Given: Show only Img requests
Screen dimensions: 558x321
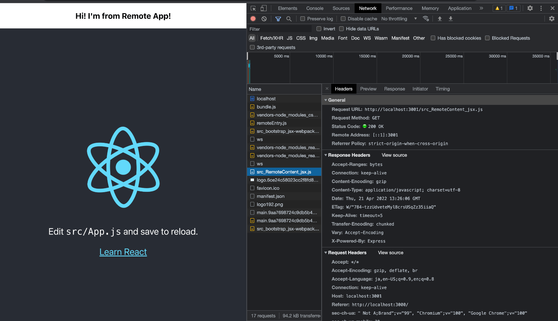Looking at the screenshot, I should (x=313, y=38).
